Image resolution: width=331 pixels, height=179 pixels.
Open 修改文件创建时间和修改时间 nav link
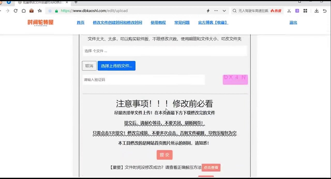117,23
